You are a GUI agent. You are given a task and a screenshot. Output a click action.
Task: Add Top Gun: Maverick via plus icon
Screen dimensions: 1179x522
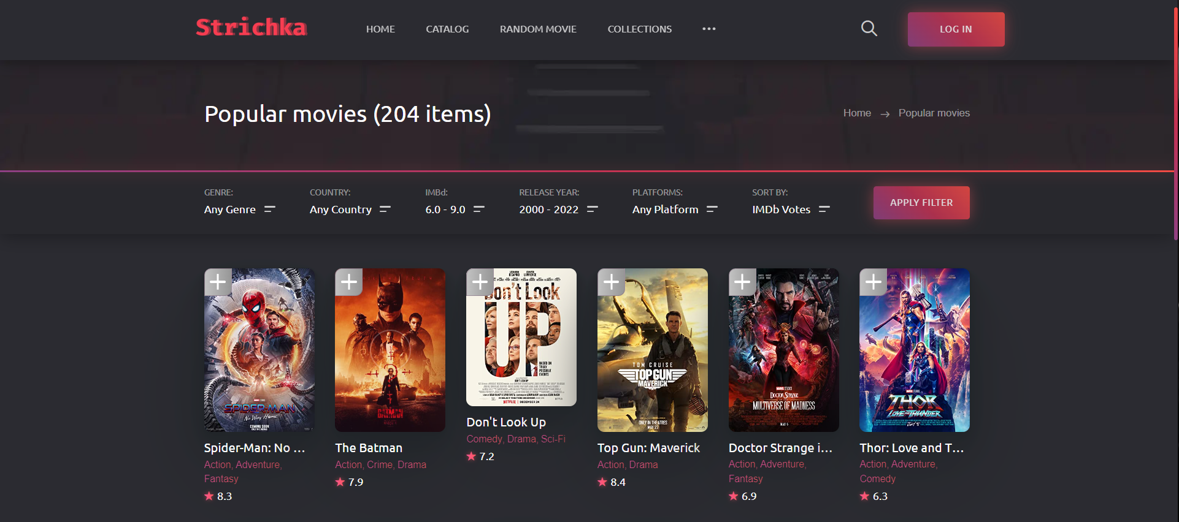(612, 282)
